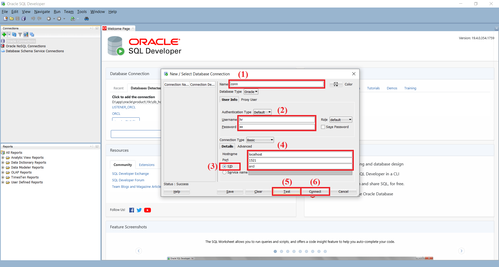Screen dimensions: 499x267
Task: Click green plus New Connection icon
Action: 4,35
